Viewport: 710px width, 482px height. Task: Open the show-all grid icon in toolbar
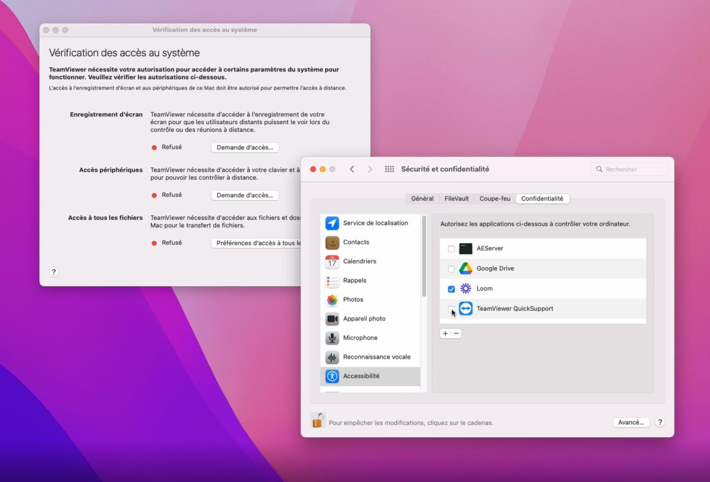click(389, 169)
